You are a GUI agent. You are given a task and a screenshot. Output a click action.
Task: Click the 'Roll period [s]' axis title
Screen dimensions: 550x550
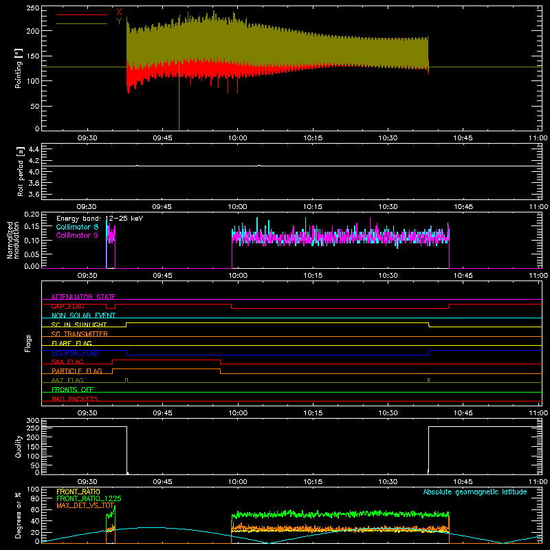tap(20, 171)
